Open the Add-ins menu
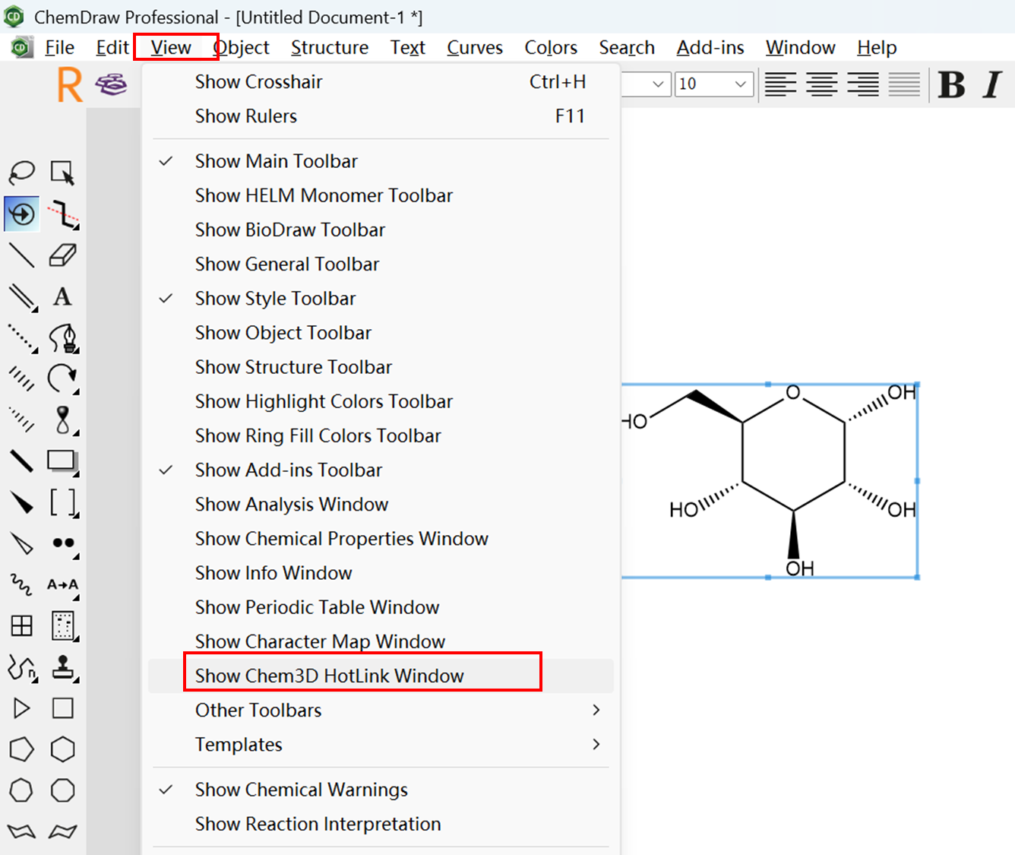This screenshot has height=855, width=1015. pos(710,47)
